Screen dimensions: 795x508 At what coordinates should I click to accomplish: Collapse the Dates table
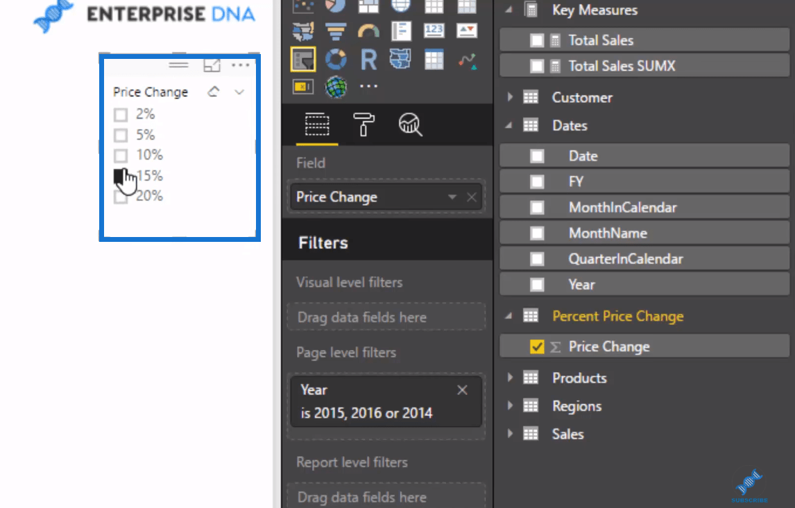[508, 125]
